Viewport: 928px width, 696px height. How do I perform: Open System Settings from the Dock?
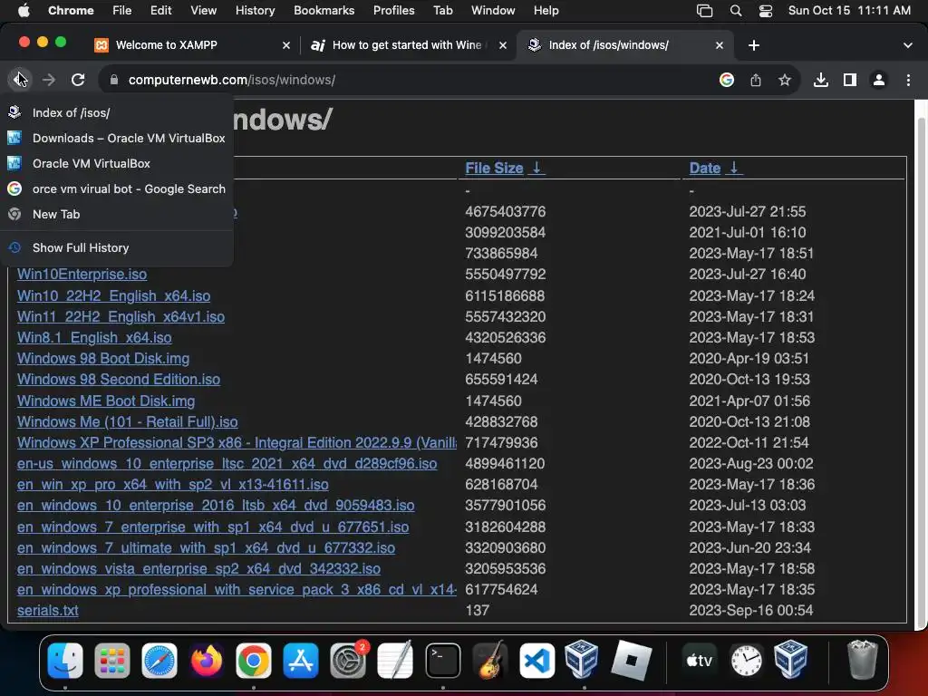click(348, 660)
